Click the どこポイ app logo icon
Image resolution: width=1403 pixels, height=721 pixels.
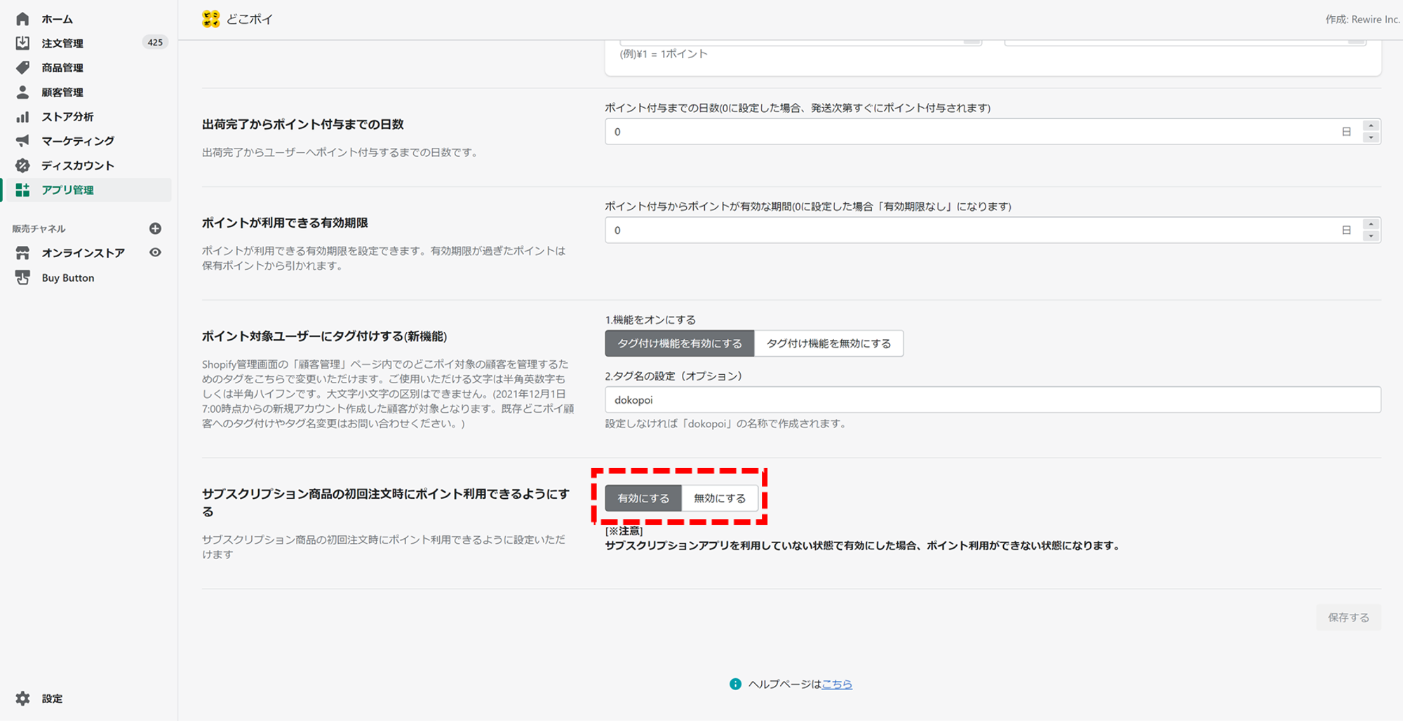coord(210,19)
